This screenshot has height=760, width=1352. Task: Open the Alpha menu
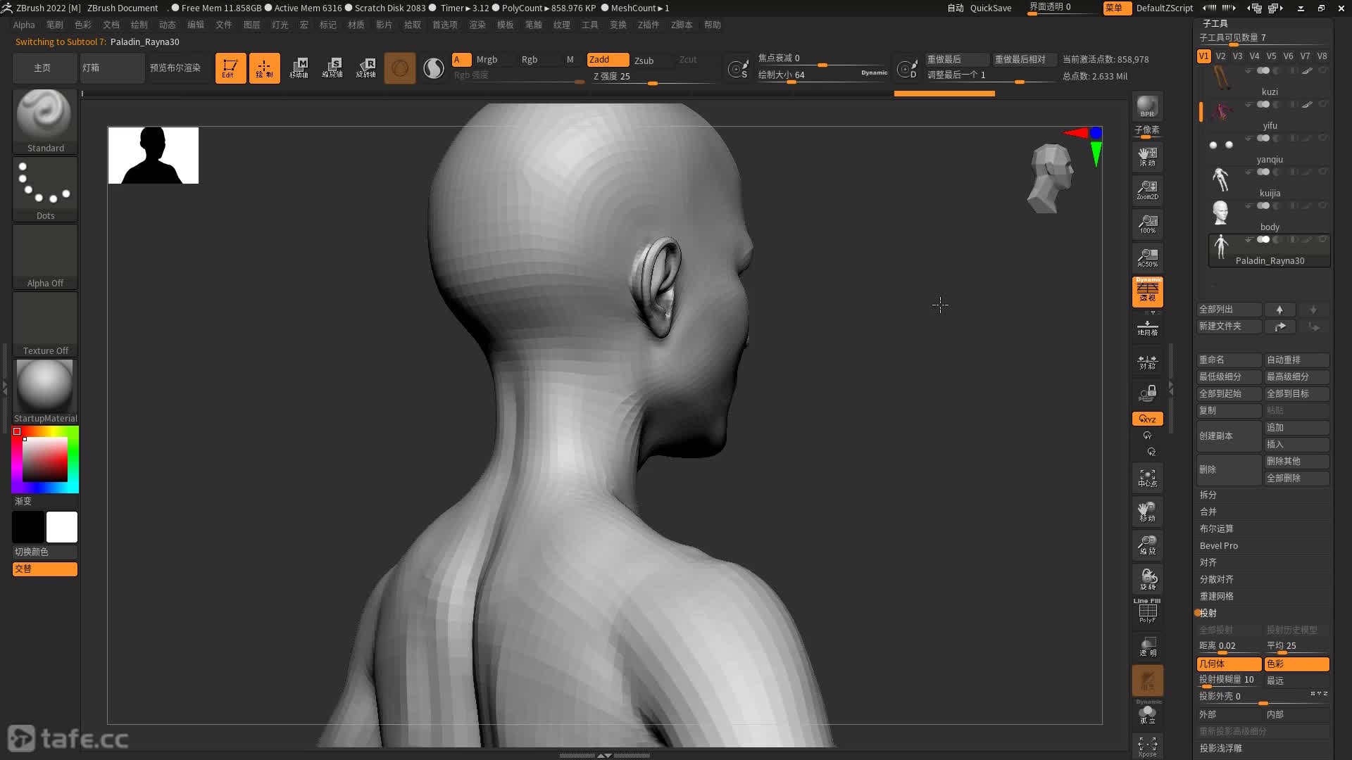24,25
